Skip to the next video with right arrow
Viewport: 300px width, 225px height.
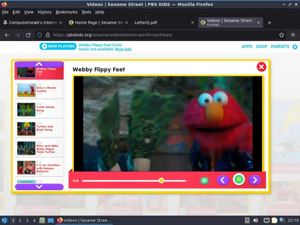point(255,180)
